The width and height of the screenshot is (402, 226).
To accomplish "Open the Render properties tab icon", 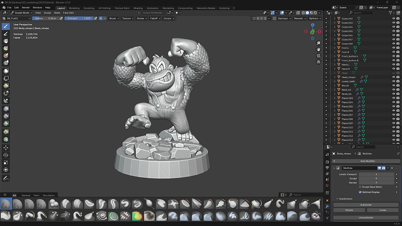I will (x=327, y=162).
